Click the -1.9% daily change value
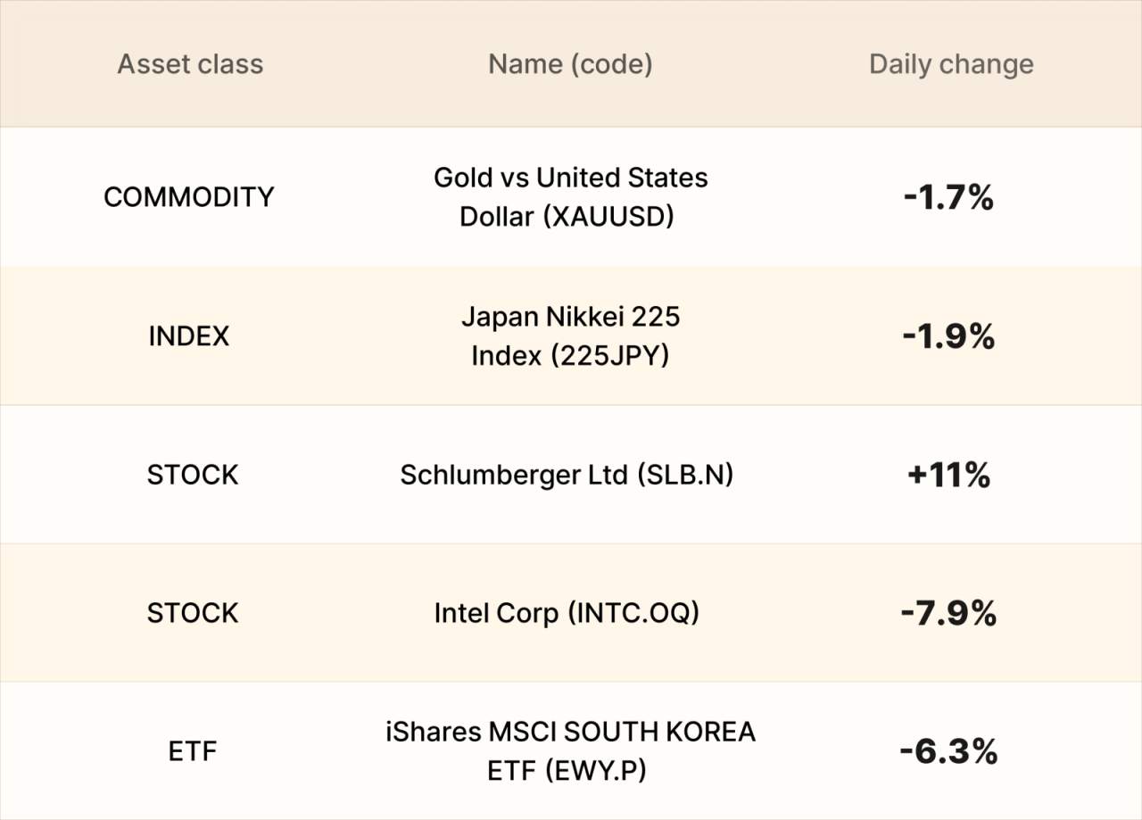This screenshot has width=1142, height=820. 948,336
